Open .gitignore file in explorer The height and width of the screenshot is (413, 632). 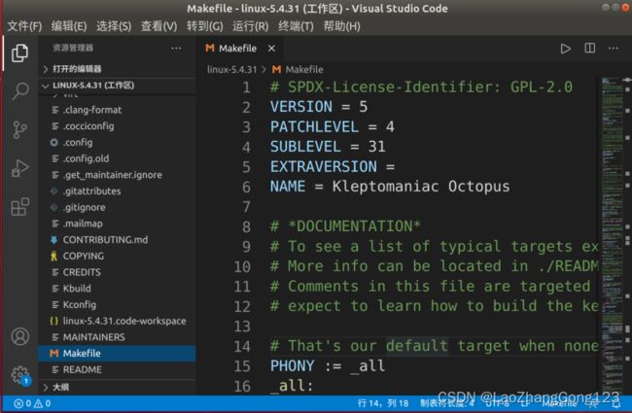pyautogui.click(x=117, y=208)
